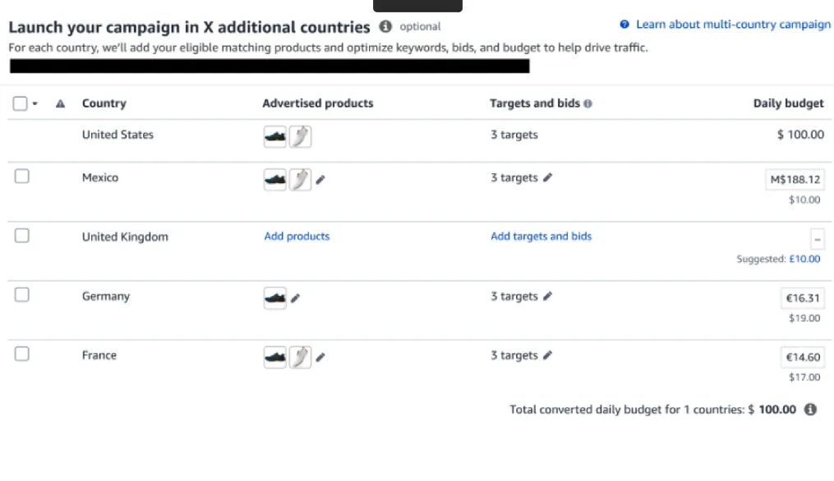Click Add products for United Kingdom

[297, 236]
